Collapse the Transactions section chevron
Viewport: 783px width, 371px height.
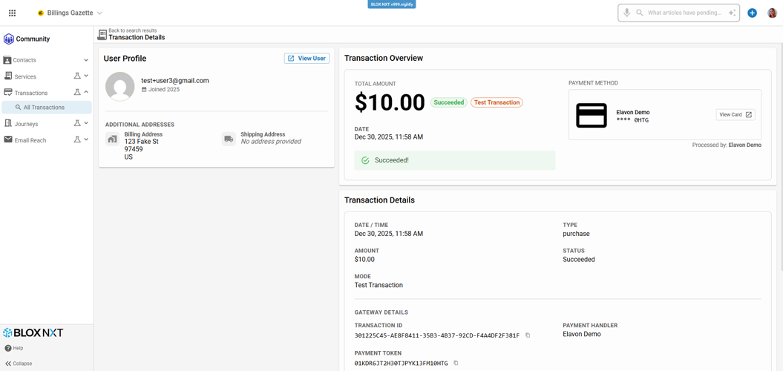[86, 92]
